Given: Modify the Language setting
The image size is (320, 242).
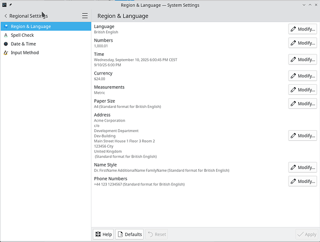Looking at the screenshot, I should 303,29.
